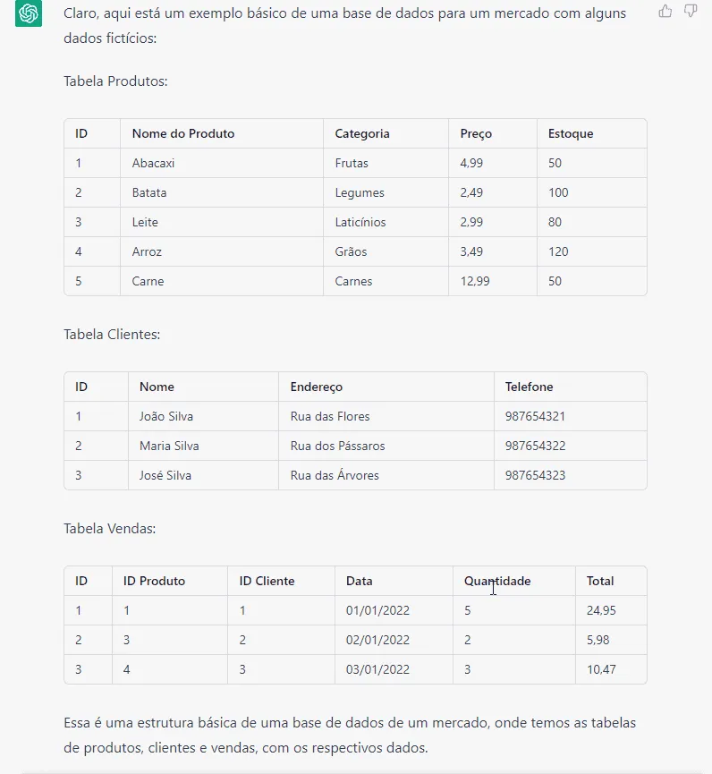Click the thumbs down feedback icon
This screenshot has height=774, width=712.
coord(691,11)
